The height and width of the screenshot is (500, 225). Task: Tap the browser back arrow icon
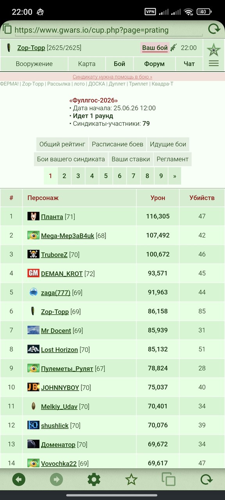coord(19,479)
